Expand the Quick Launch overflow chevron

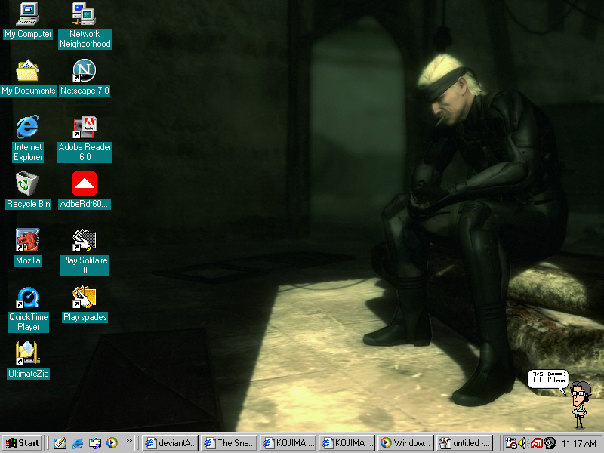point(128,440)
